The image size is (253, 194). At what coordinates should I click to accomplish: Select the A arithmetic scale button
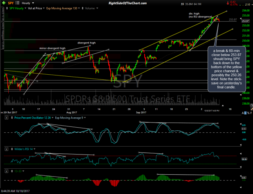[x=243, y=113]
